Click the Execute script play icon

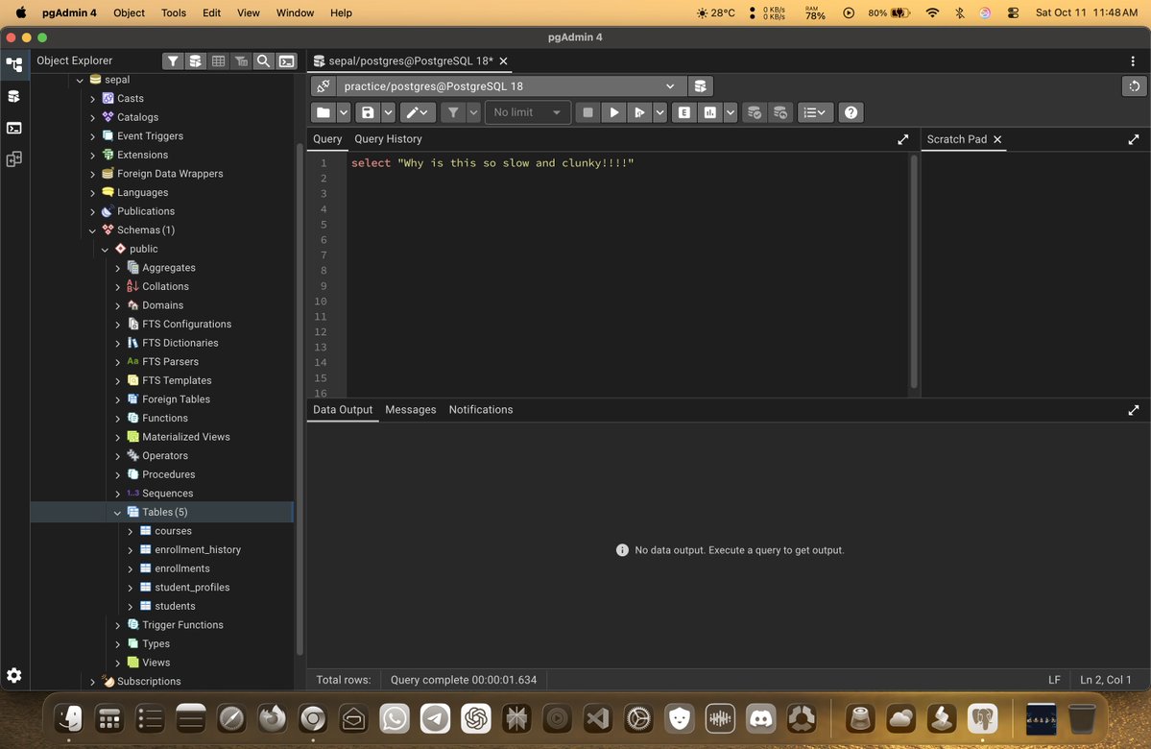pyautogui.click(x=639, y=112)
